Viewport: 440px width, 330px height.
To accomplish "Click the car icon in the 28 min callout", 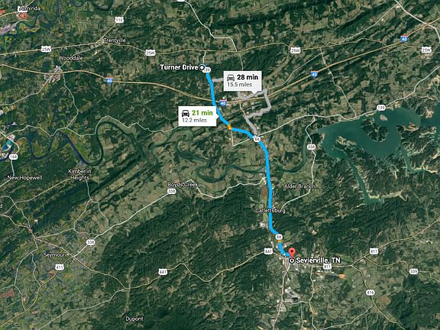I will click(231, 78).
